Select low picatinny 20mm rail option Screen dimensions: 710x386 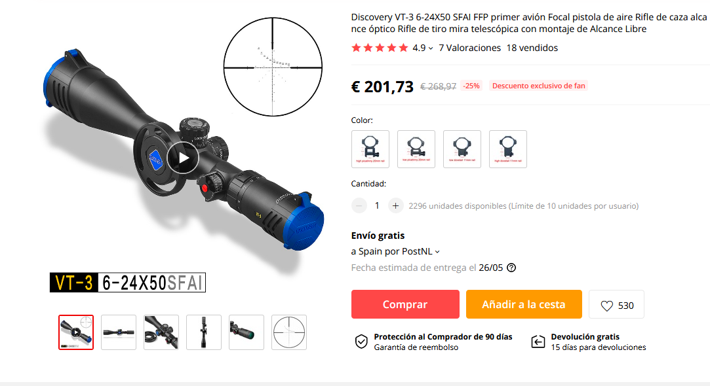(x=416, y=149)
